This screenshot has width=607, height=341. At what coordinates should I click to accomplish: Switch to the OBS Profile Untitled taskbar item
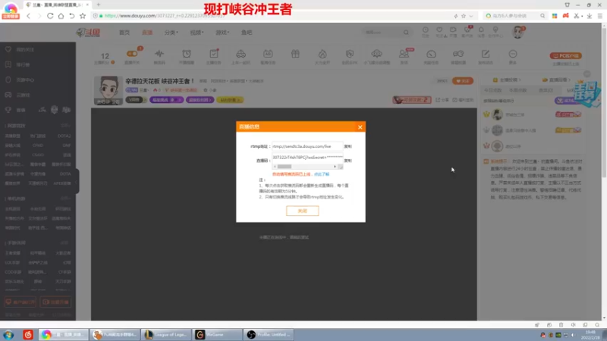(x=269, y=335)
